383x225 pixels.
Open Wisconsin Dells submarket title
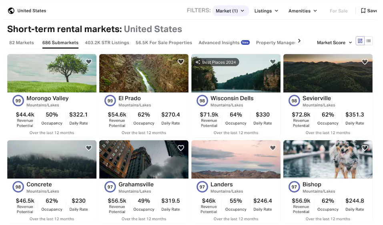pyautogui.click(x=232, y=98)
